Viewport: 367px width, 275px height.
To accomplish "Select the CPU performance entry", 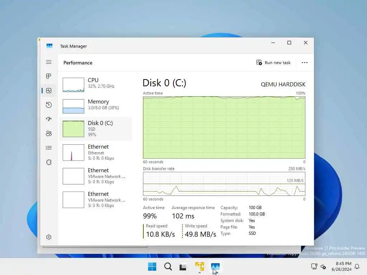I will pos(96,85).
